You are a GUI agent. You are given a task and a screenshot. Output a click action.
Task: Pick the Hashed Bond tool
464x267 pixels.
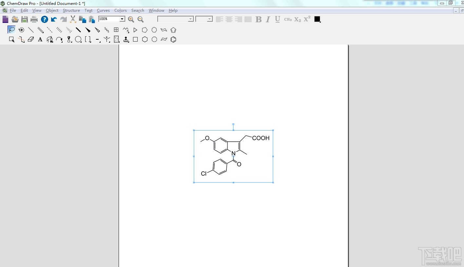click(x=59, y=30)
